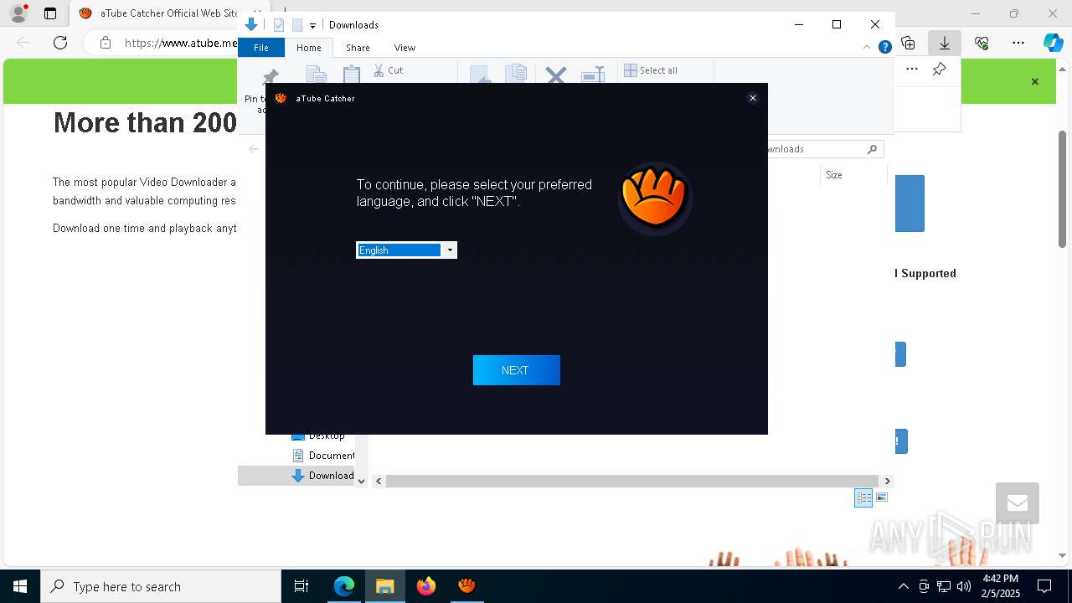Collapse the Explorer ribbon with chevron
The width and height of the screenshot is (1072, 603).
coord(866,48)
